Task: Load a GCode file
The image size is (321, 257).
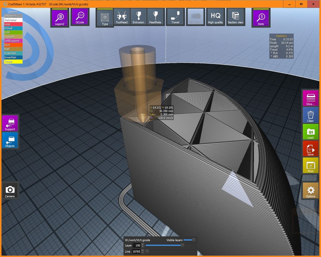Action: tap(310, 132)
